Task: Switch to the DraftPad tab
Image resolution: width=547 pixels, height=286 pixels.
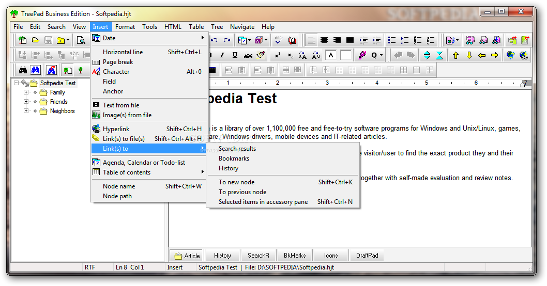Action: 367,256
